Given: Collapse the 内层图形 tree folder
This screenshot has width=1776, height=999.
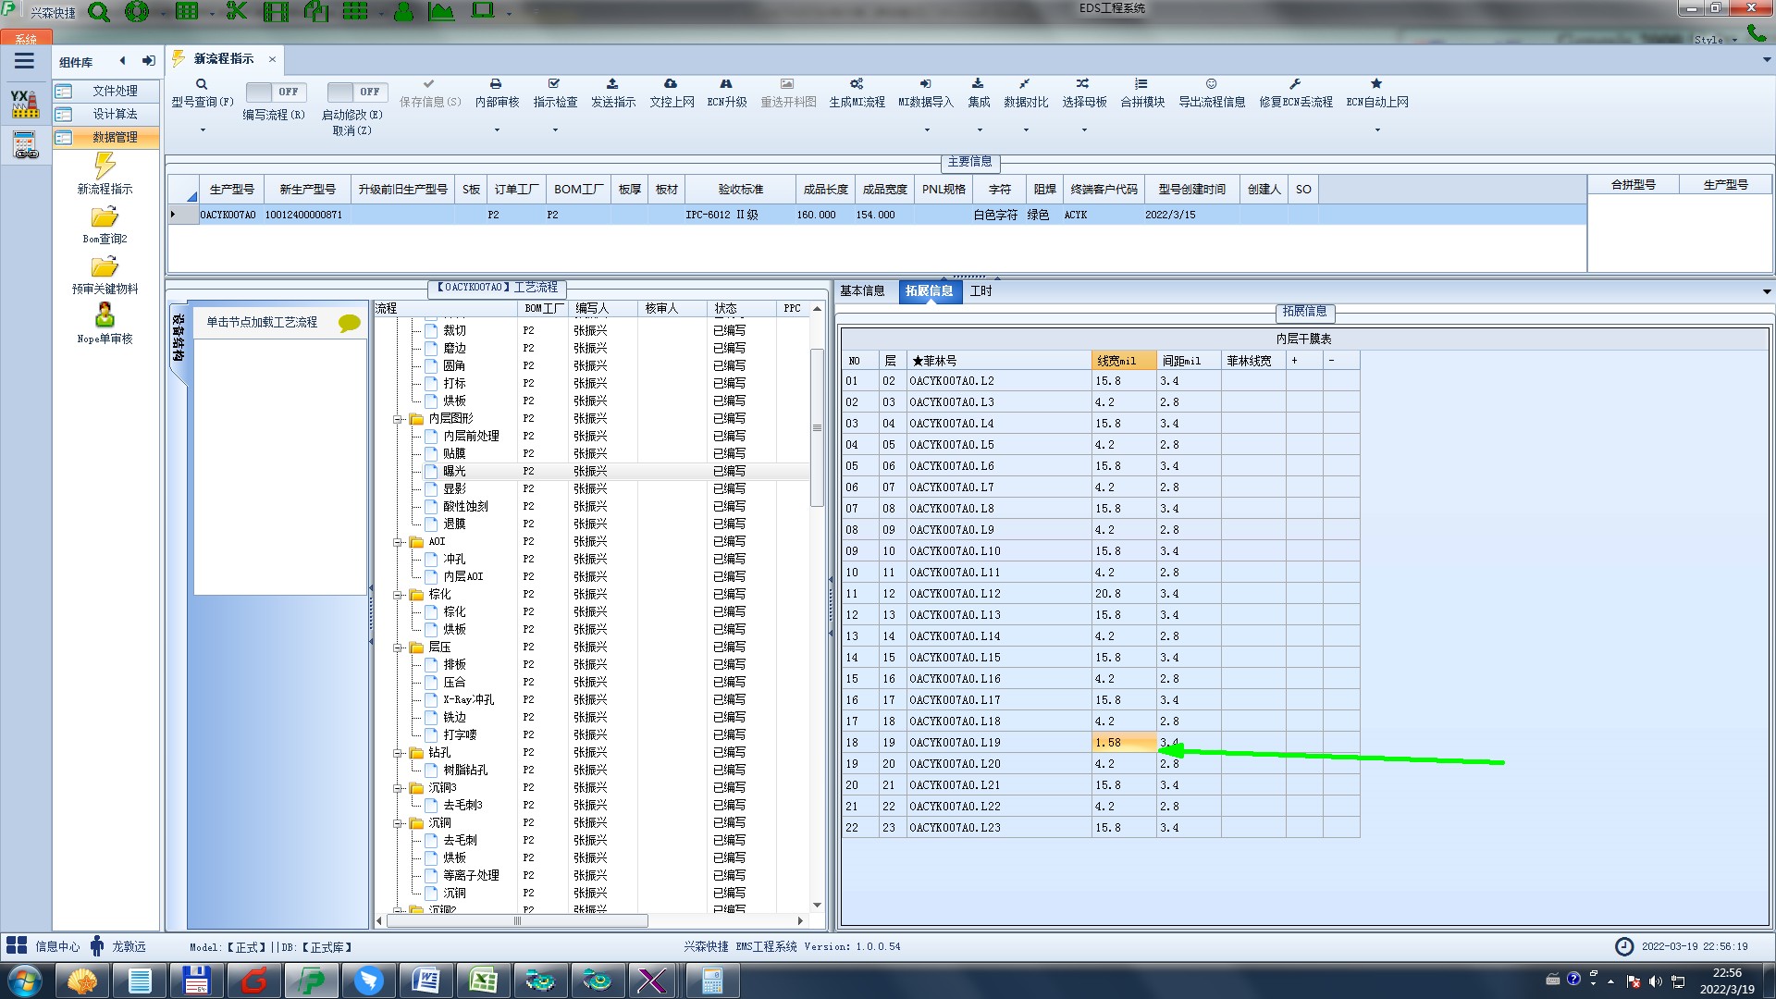Looking at the screenshot, I should click(x=398, y=419).
